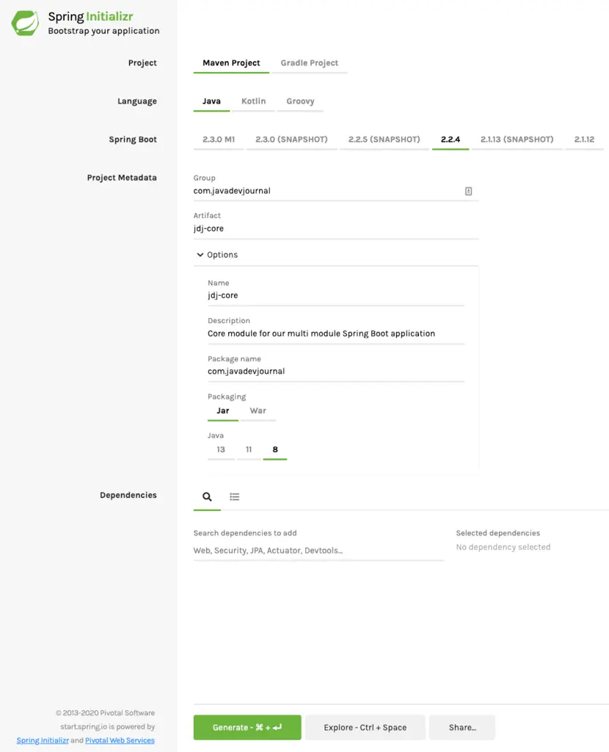Viewport: 609px width, 752px height.
Task: Click the 'Project Metadata' label
Action: coord(122,178)
